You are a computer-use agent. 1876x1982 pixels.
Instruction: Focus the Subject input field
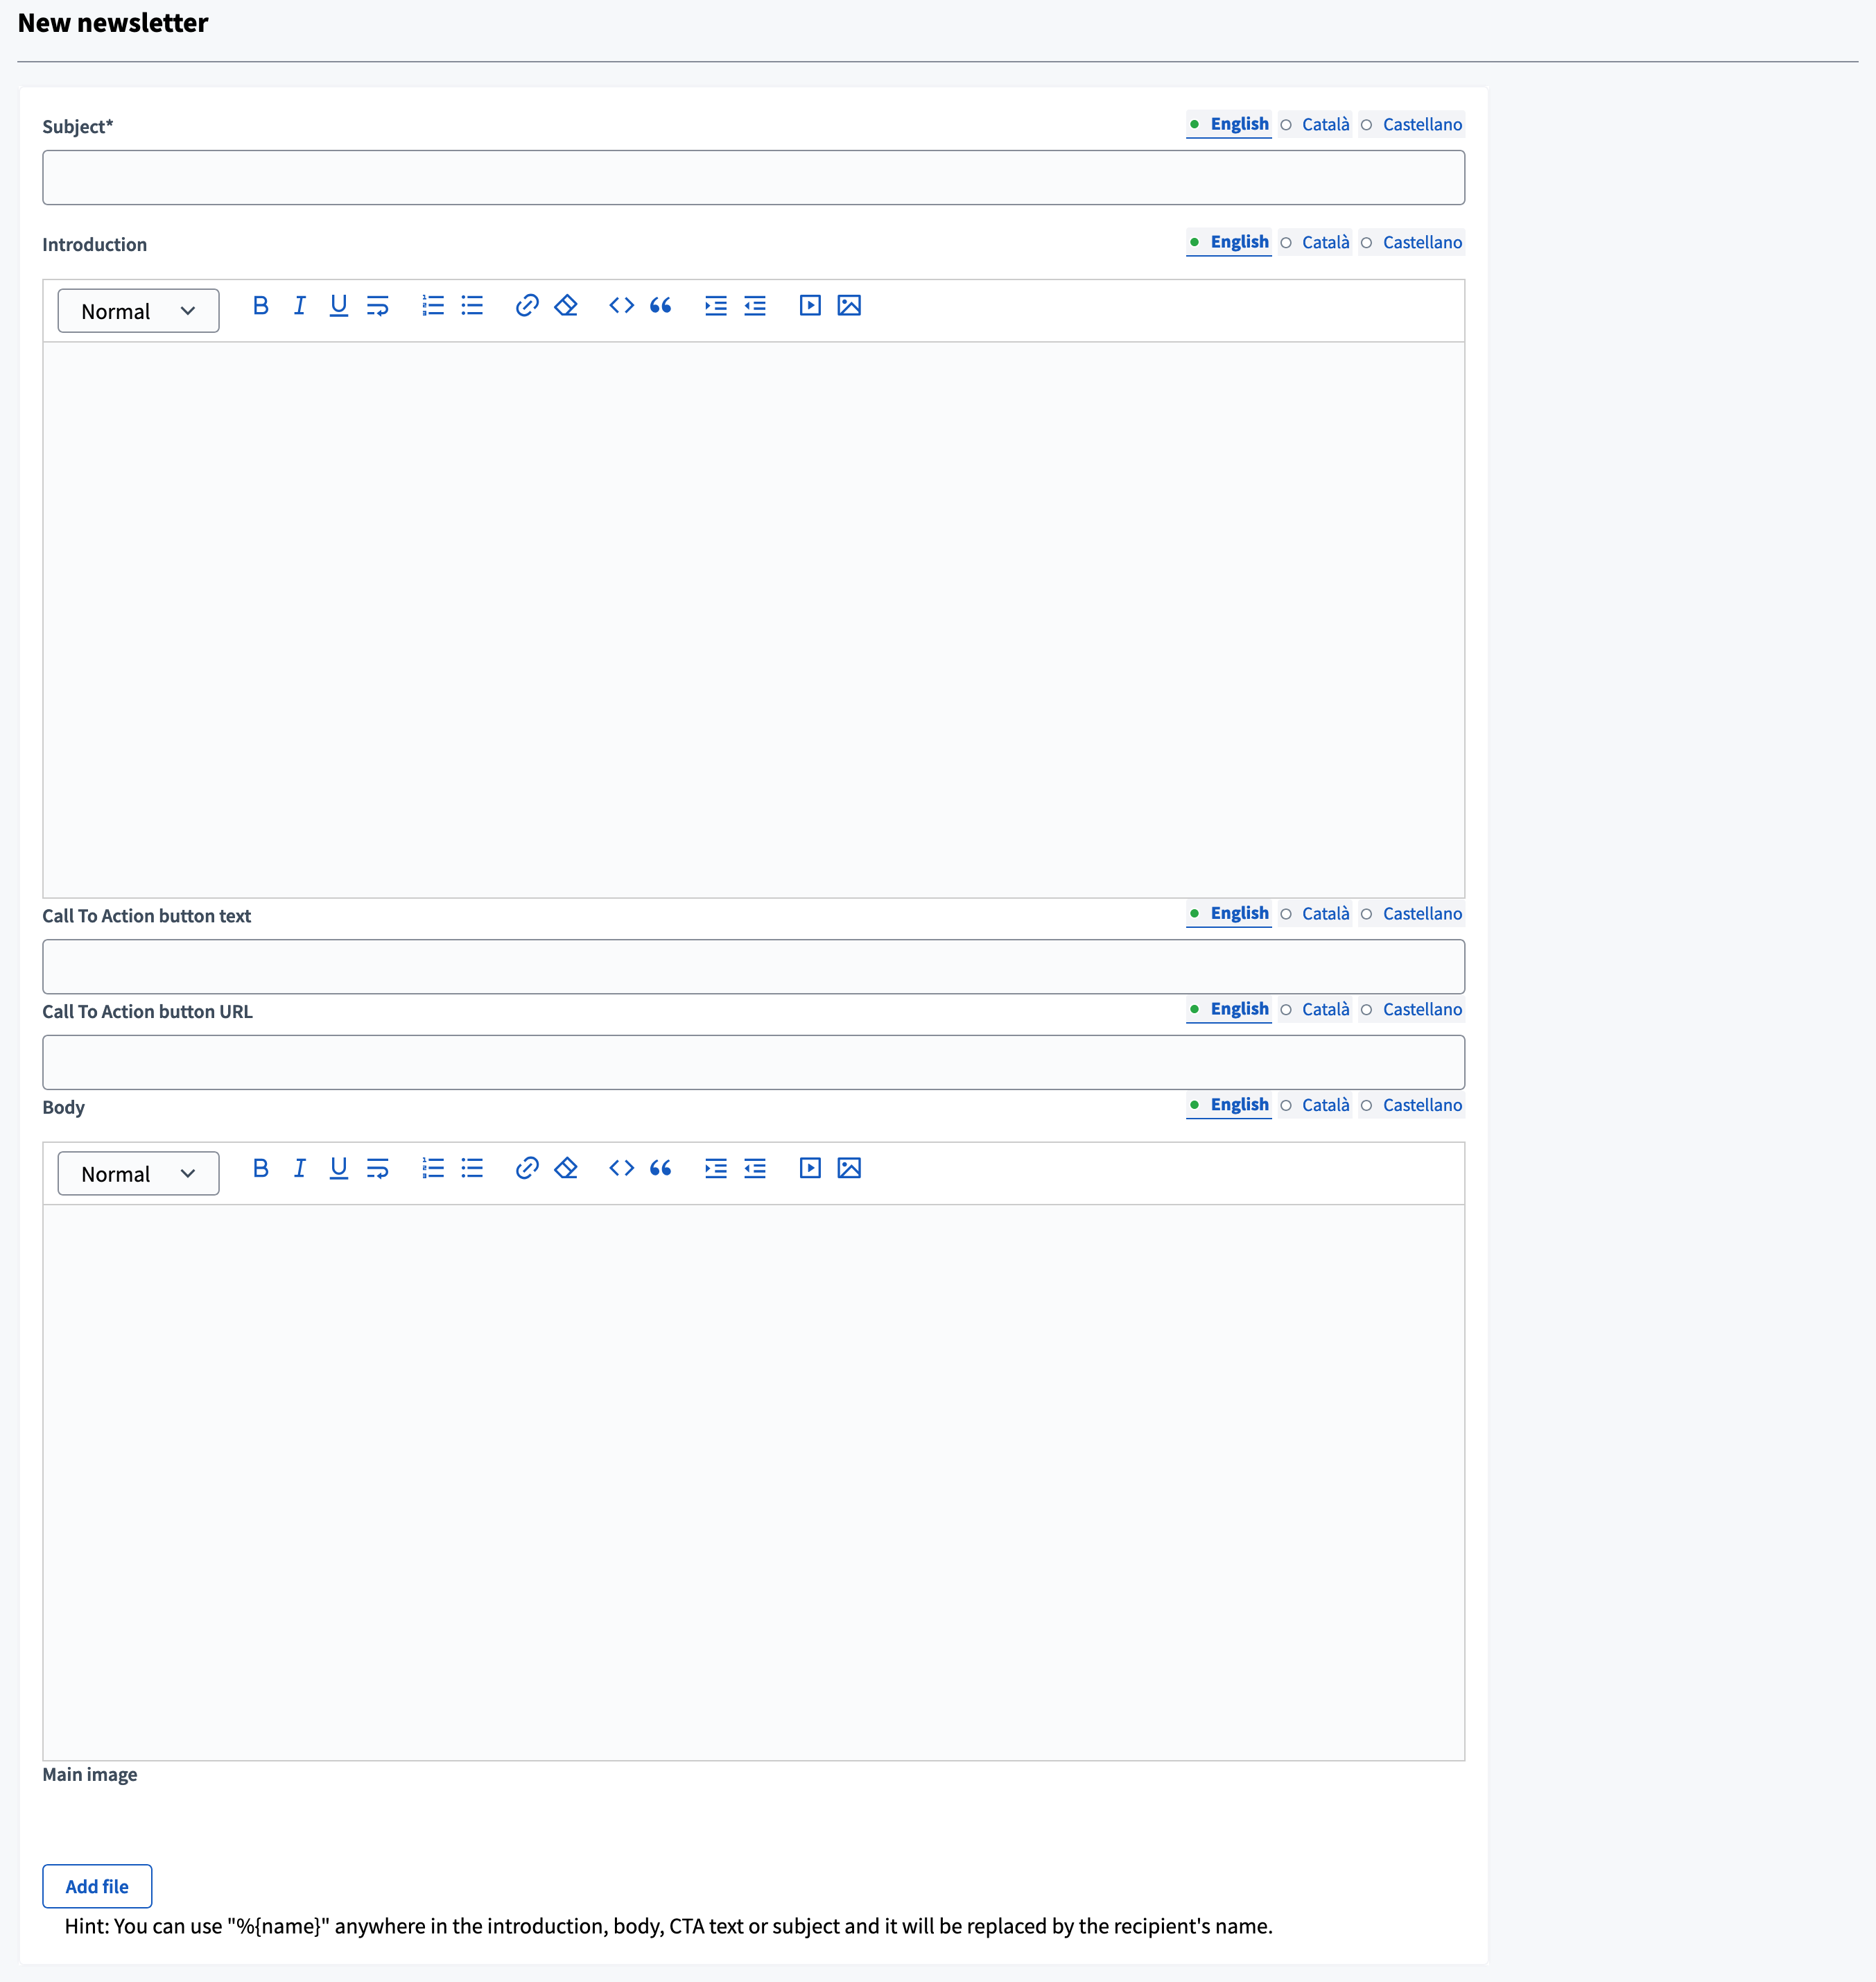tap(753, 178)
